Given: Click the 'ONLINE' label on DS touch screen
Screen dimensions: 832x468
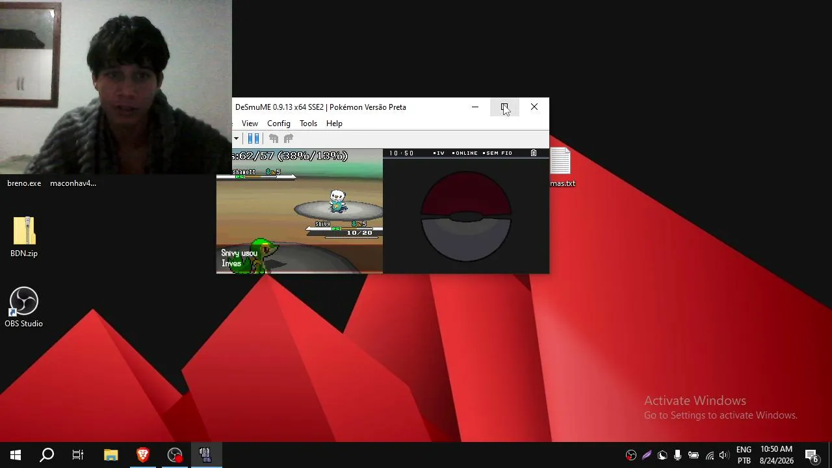Looking at the screenshot, I should click(465, 153).
